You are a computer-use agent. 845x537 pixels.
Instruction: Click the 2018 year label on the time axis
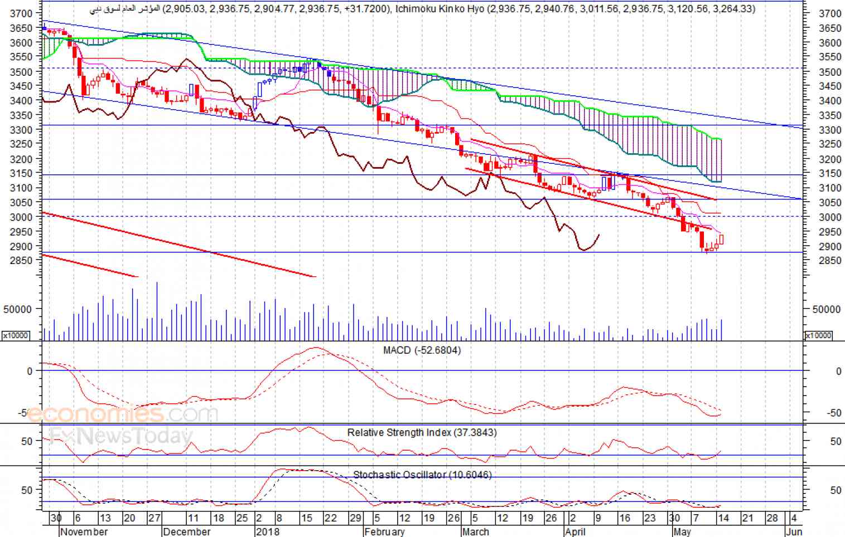(x=268, y=531)
